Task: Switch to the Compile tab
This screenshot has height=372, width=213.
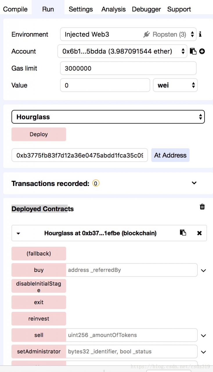Action: pyautogui.click(x=15, y=9)
